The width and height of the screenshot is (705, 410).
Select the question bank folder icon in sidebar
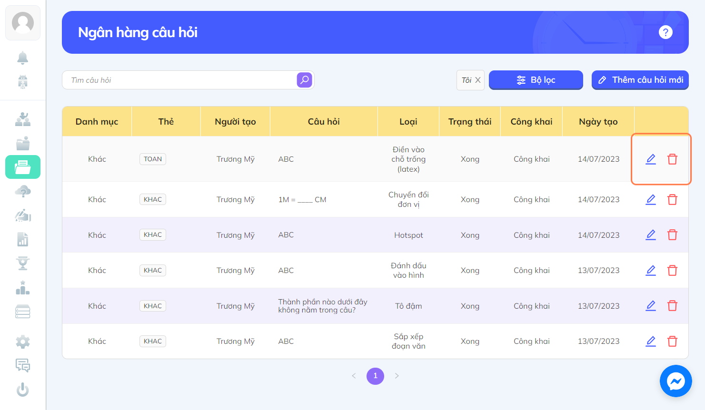(x=23, y=167)
